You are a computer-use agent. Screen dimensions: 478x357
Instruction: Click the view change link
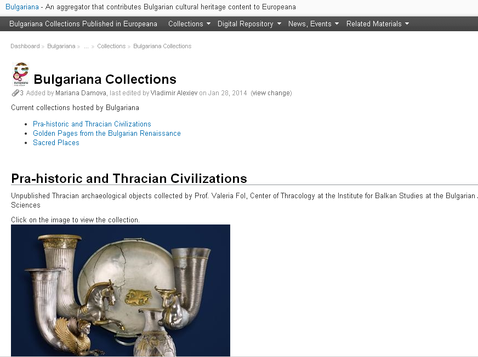coord(271,93)
